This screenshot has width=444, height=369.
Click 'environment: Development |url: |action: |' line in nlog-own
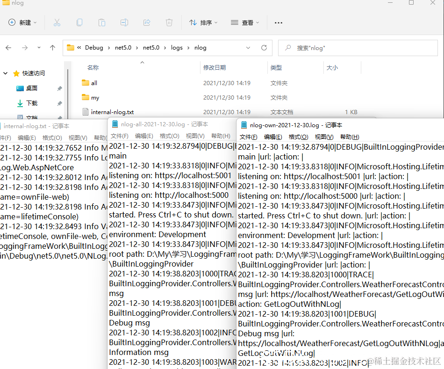[x=310, y=235]
